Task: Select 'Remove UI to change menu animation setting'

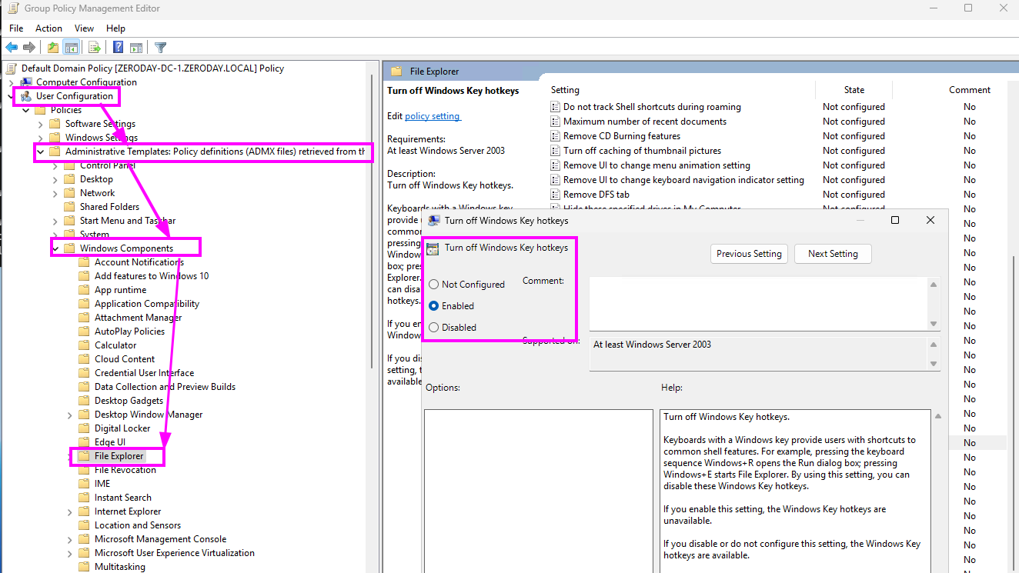Action: (657, 165)
